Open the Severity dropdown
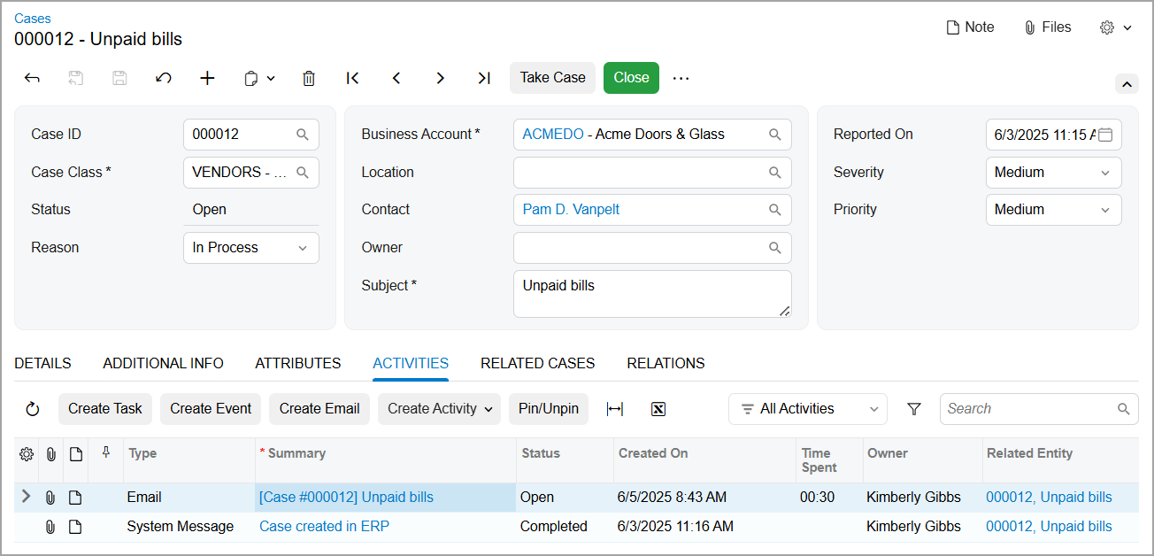Screen dimensions: 1154x556 pyautogui.click(x=1053, y=173)
